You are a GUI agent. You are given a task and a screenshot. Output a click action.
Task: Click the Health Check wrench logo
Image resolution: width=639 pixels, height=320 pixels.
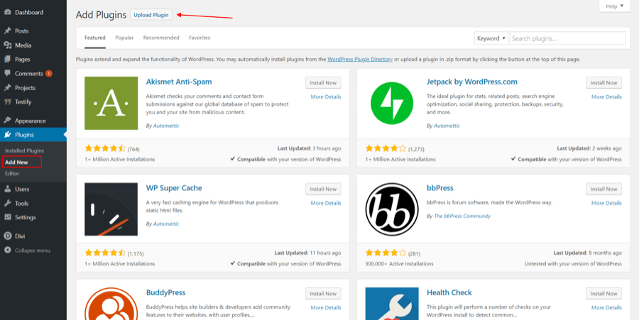(392, 304)
